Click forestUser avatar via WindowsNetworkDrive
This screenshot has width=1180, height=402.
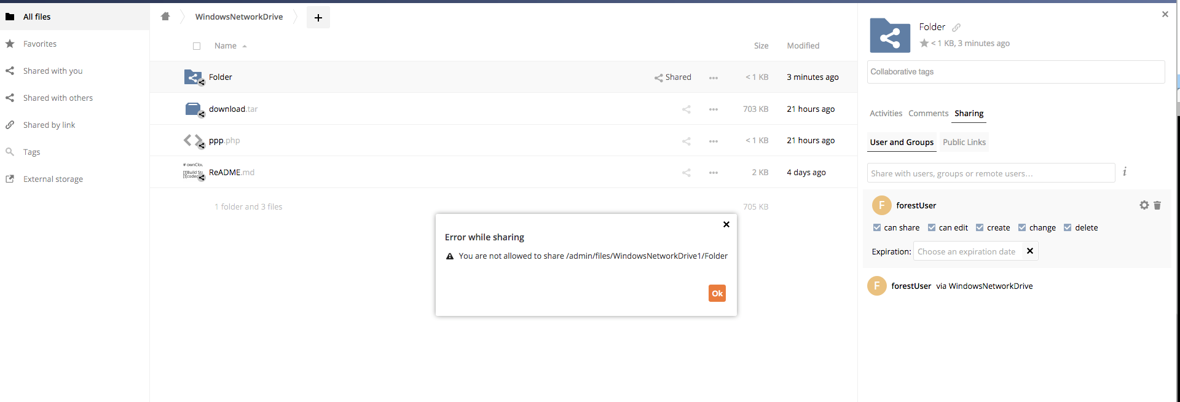pyautogui.click(x=877, y=286)
